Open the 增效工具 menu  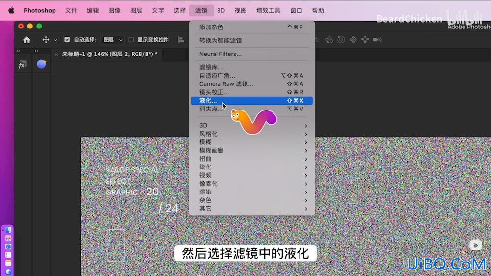269,10
